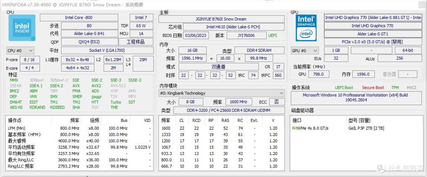Click the CR 1T value
Viewport: 427px width, 177px height.
pos(278,67)
